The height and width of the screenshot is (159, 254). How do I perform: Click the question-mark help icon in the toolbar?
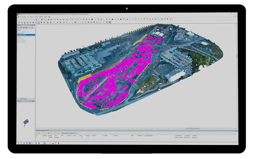[x=45, y=19]
